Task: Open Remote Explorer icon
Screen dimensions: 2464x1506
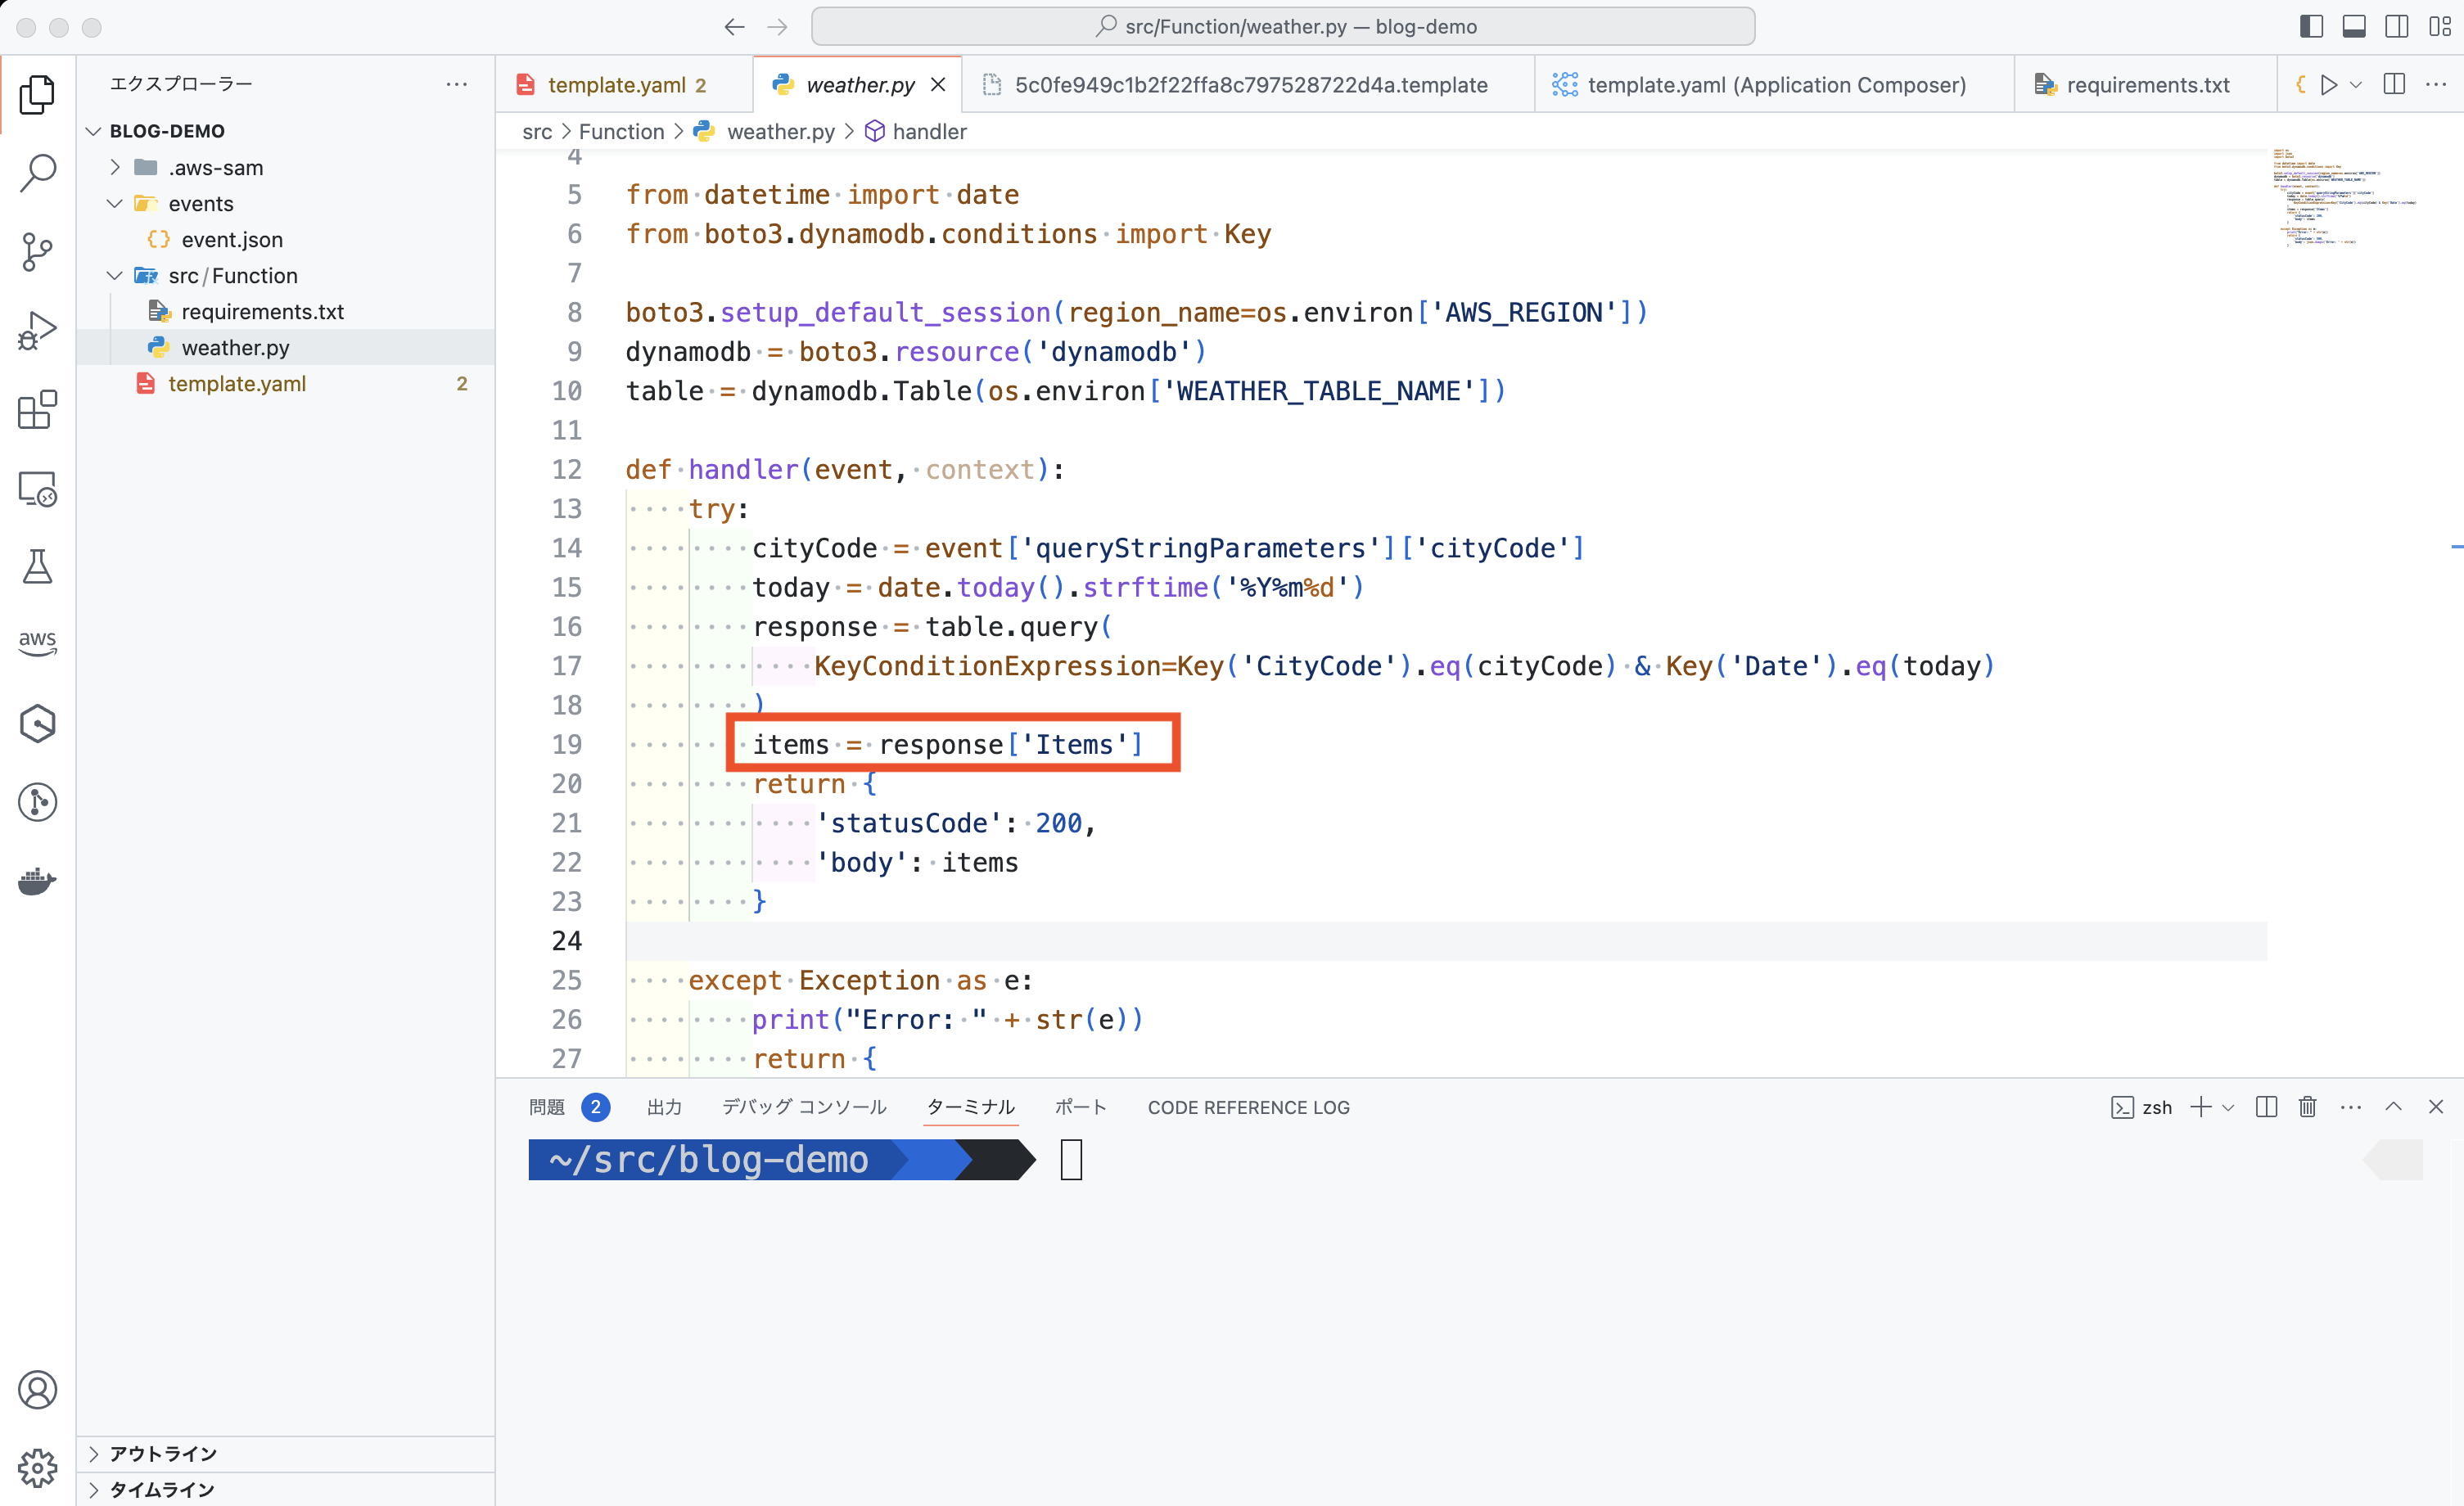Action: click(x=37, y=489)
